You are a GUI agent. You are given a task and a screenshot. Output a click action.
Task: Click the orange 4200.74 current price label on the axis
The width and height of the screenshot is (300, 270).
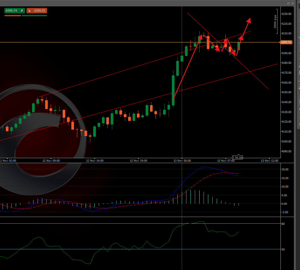tap(286, 42)
